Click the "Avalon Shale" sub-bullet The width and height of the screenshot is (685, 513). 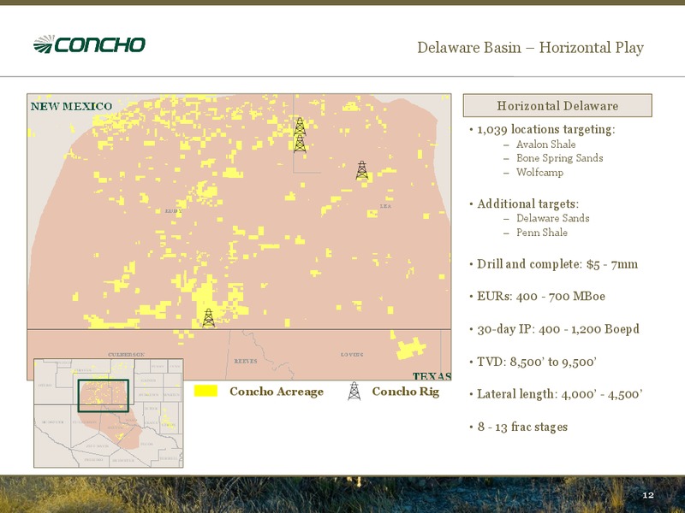click(545, 144)
